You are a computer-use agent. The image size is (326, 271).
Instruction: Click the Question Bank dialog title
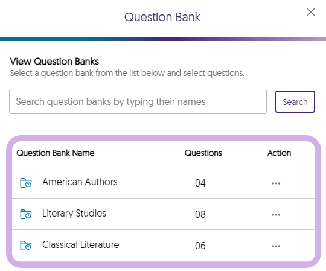tap(162, 17)
